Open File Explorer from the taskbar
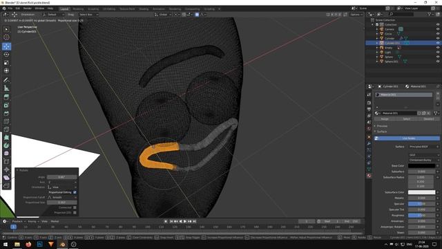This screenshot has height=249, width=442. 17,244
